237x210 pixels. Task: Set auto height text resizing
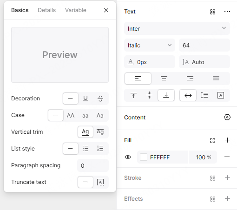click(204, 95)
